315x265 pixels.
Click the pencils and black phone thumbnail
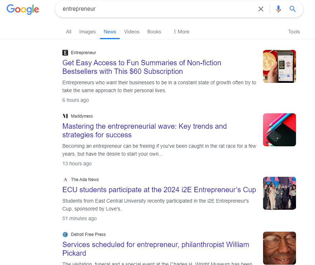tap(280, 130)
